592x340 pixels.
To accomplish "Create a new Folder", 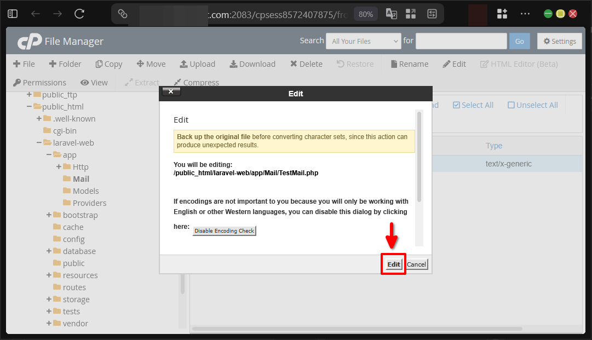I will pyautogui.click(x=65, y=64).
